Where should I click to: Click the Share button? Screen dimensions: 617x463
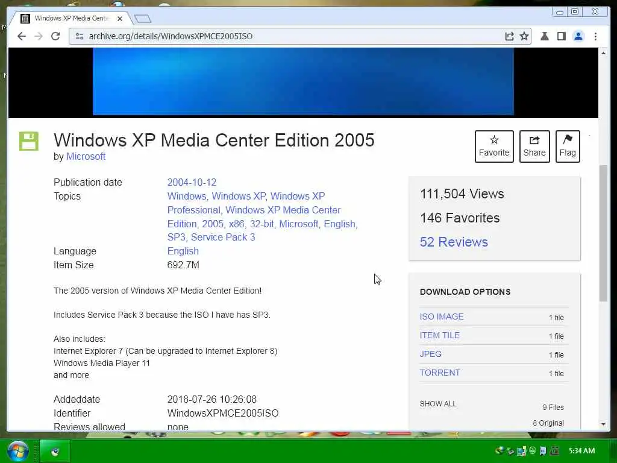click(x=534, y=146)
